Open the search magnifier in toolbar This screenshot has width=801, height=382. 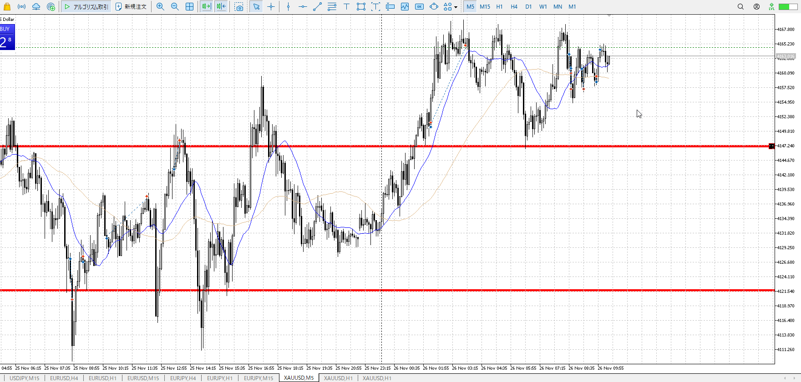click(x=740, y=6)
